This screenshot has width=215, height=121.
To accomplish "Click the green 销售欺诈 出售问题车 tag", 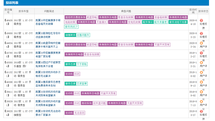I will point(77,35).
